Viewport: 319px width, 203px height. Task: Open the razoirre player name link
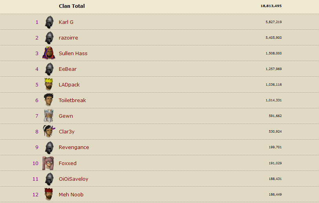coord(68,38)
